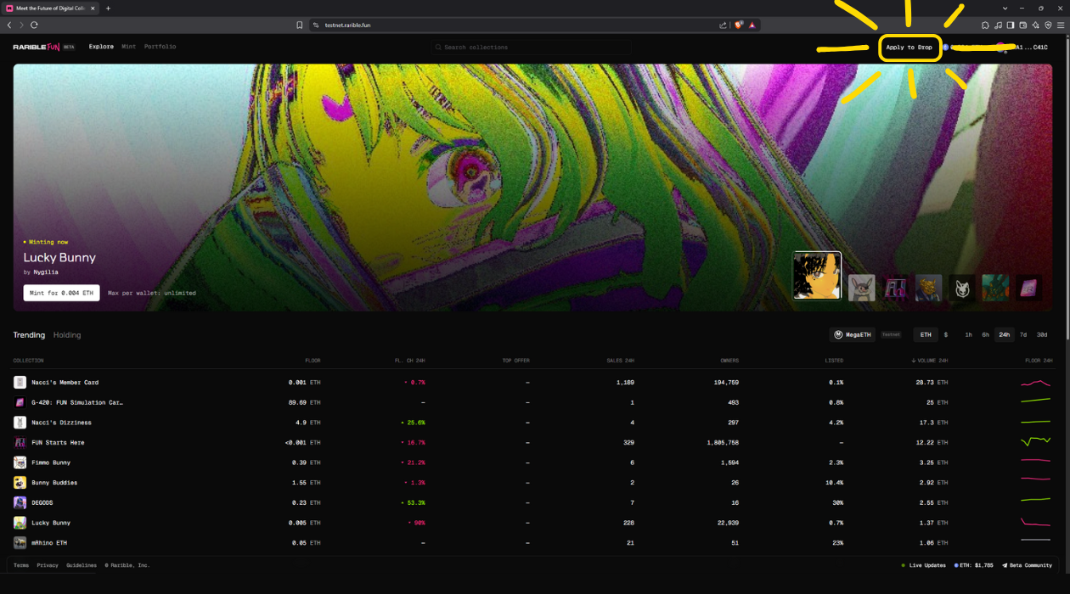
Task: Open site information icon beside the URL
Action: [x=316, y=25]
